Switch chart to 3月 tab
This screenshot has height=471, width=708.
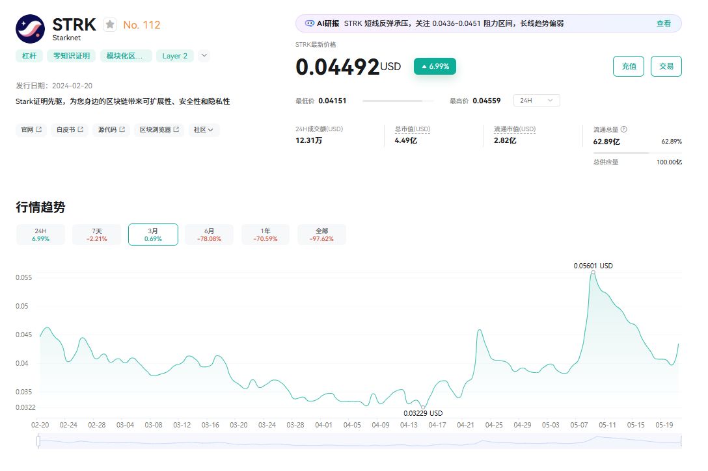[153, 235]
